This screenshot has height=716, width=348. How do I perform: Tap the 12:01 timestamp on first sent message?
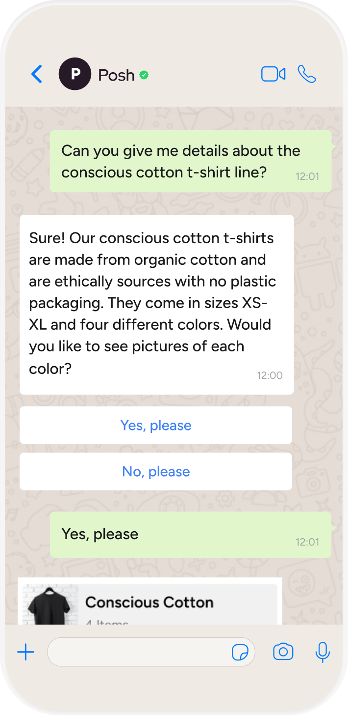tap(307, 176)
